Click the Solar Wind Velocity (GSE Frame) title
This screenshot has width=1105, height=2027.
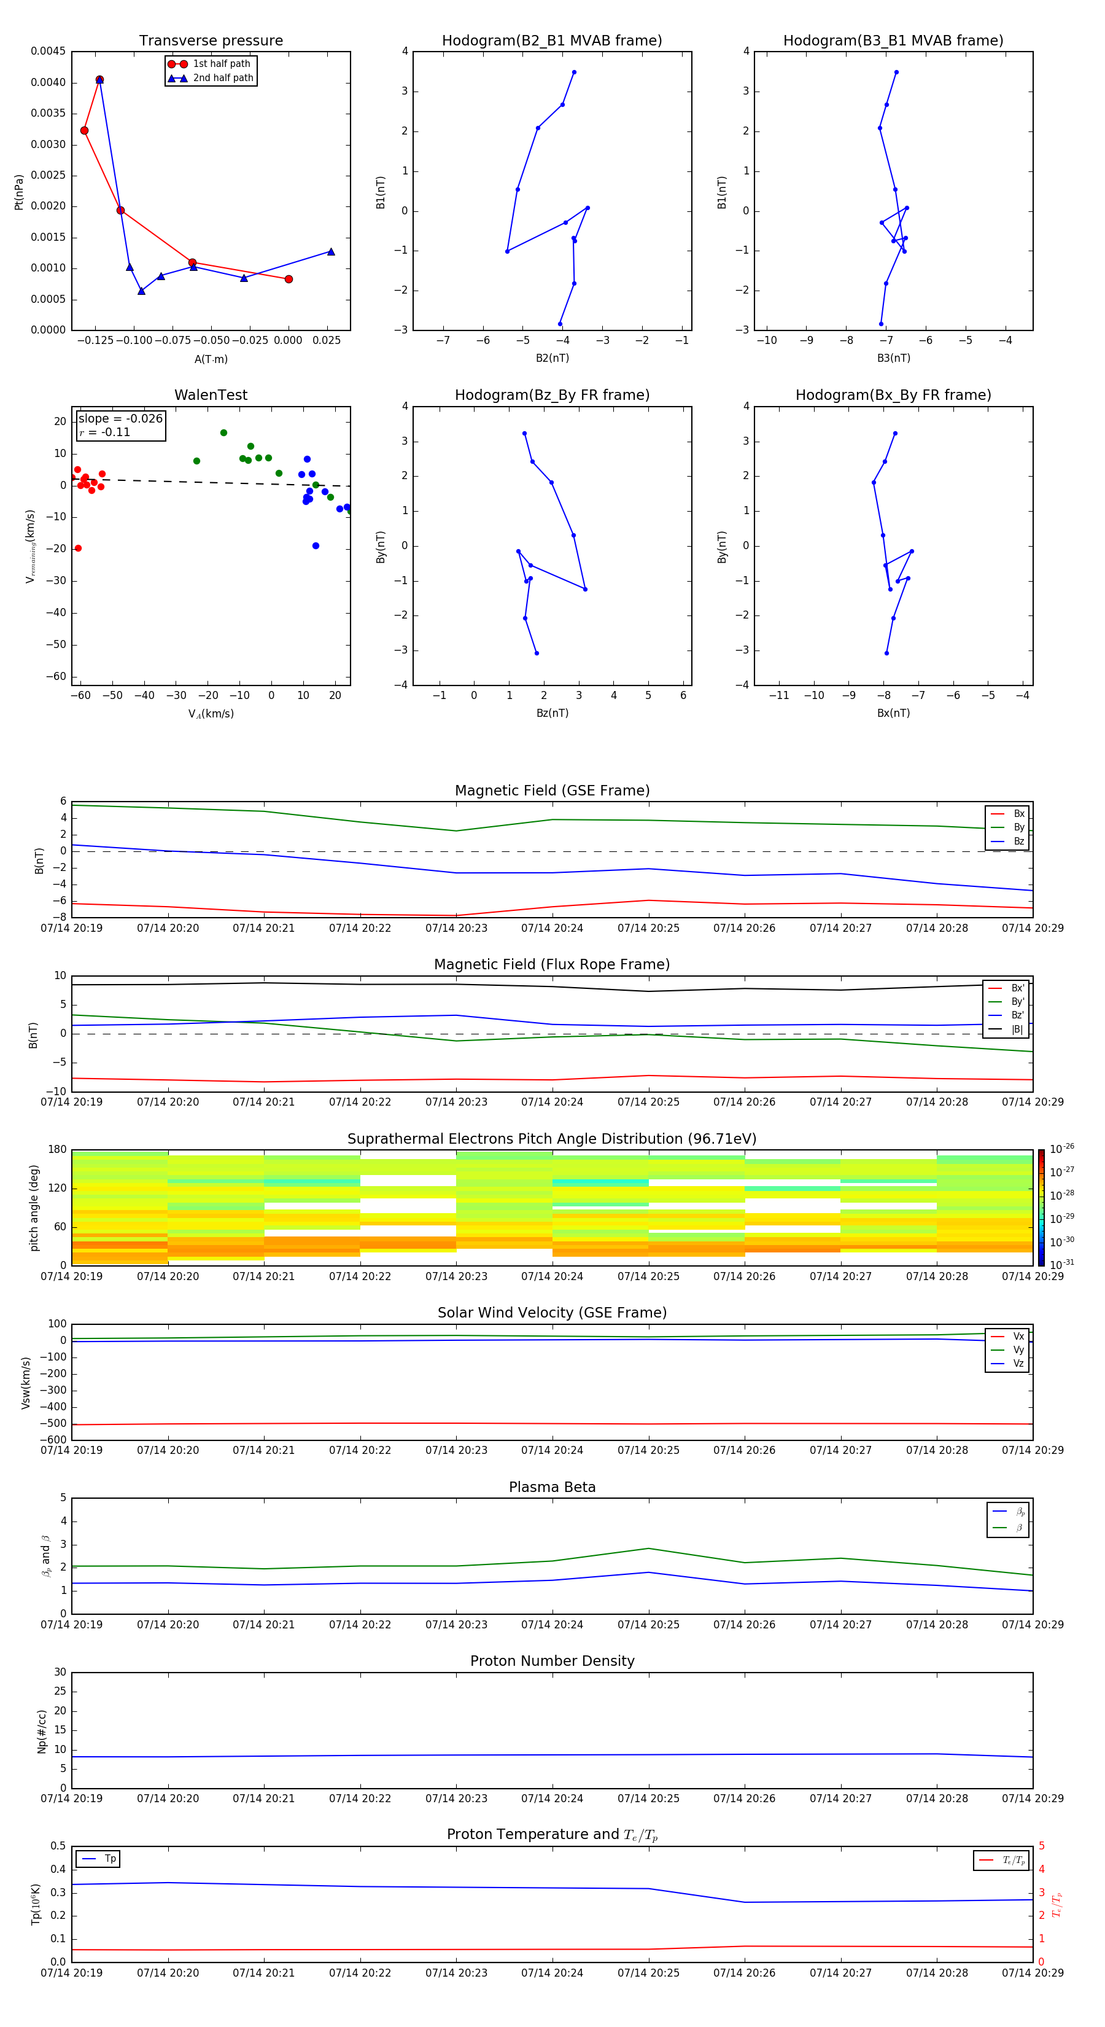[x=552, y=1313]
